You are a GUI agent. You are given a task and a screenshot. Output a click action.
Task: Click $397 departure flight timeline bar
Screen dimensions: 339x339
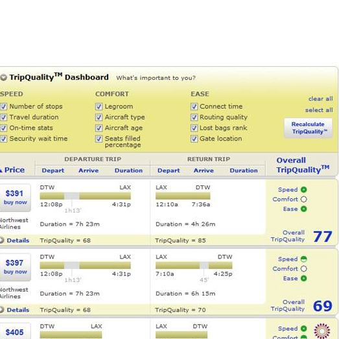(85, 266)
